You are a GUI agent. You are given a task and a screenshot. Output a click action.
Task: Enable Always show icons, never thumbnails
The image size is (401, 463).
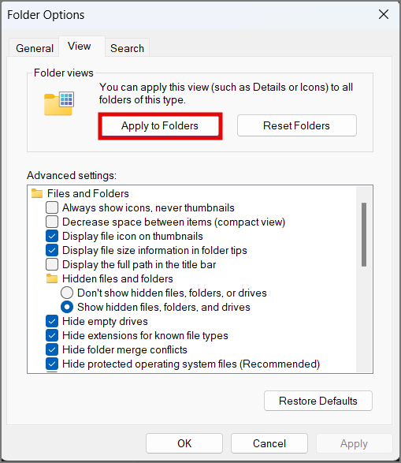(52, 207)
